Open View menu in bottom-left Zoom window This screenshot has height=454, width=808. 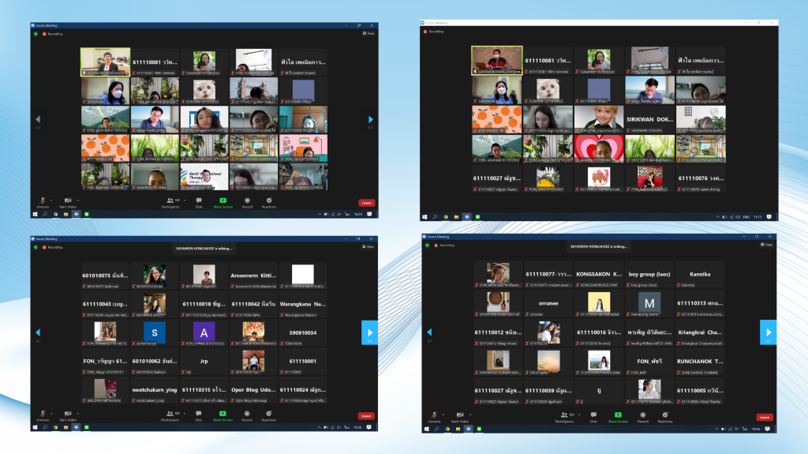tap(368, 246)
